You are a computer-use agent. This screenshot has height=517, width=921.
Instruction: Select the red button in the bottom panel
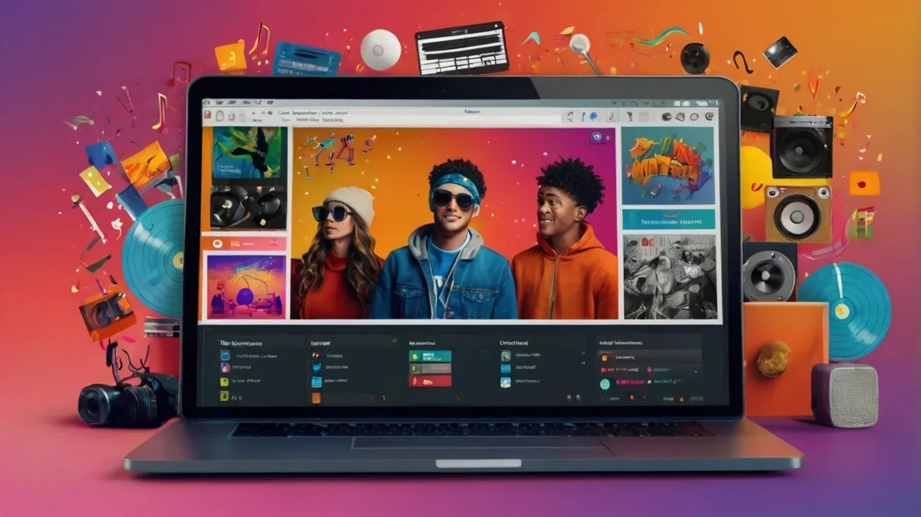click(429, 380)
